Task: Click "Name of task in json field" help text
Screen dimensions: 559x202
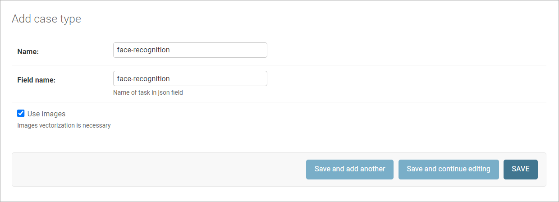Action: (x=148, y=93)
